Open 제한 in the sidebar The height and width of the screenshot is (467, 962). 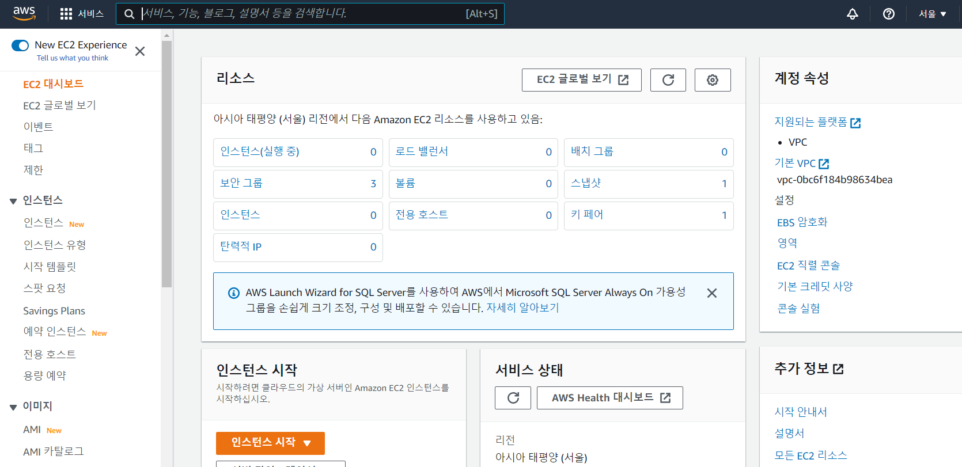point(33,170)
